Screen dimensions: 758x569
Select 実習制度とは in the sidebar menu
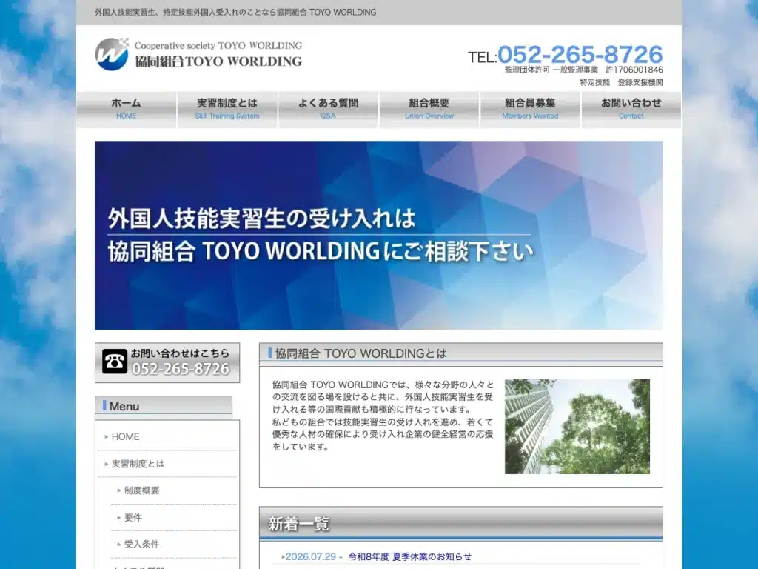(138, 464)
